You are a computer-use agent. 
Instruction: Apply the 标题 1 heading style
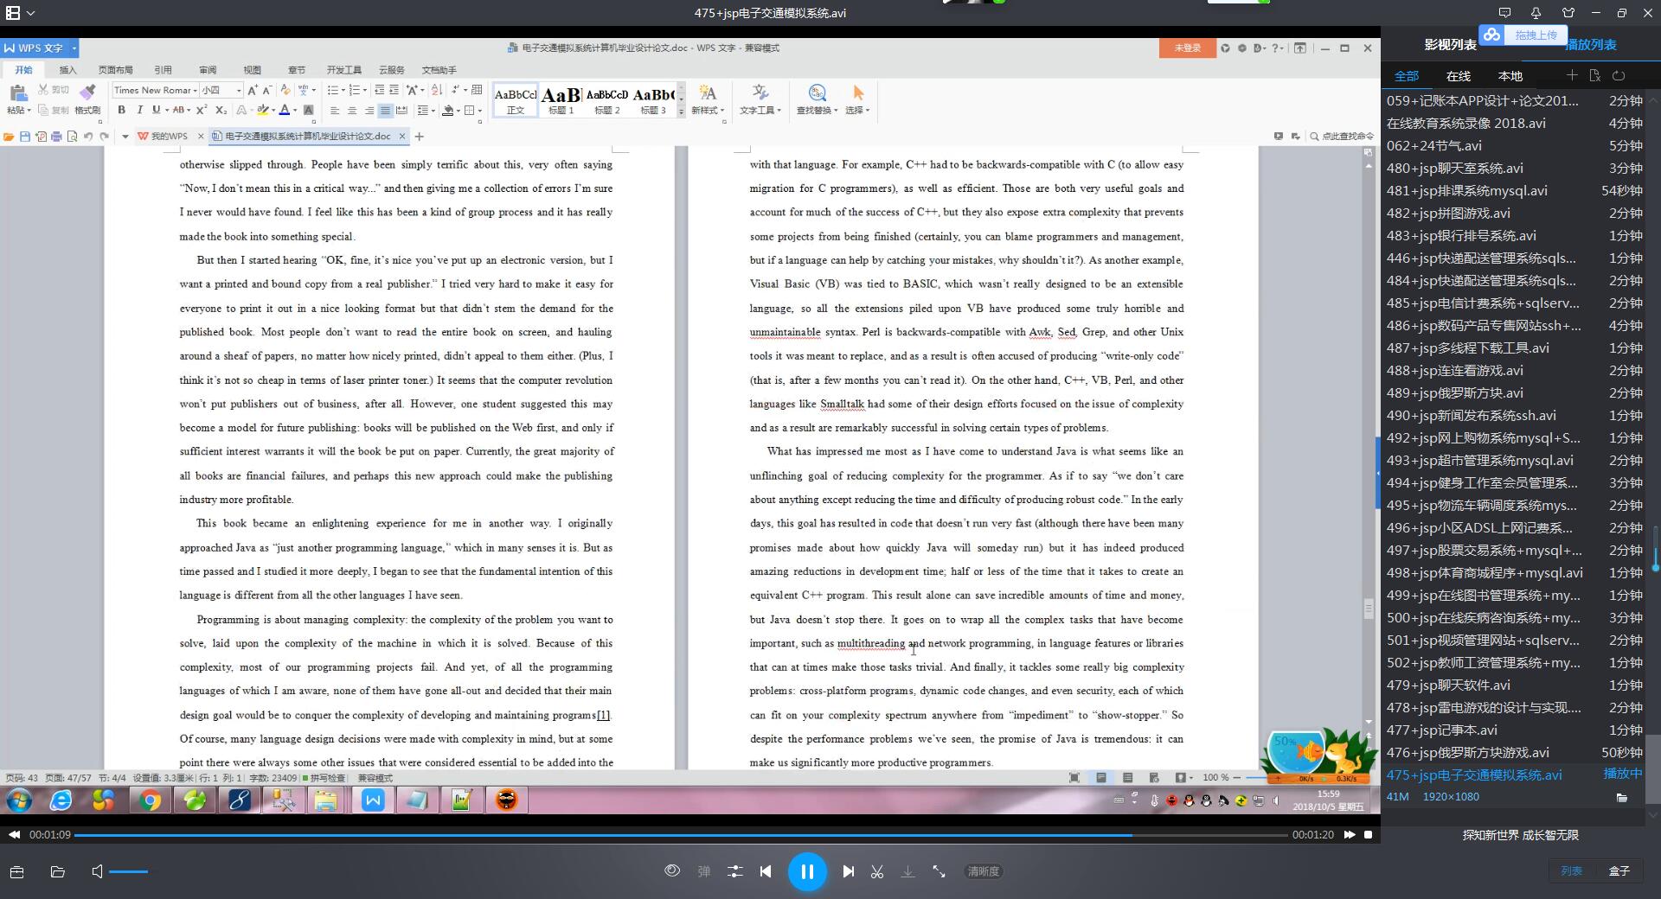point(561,99)
